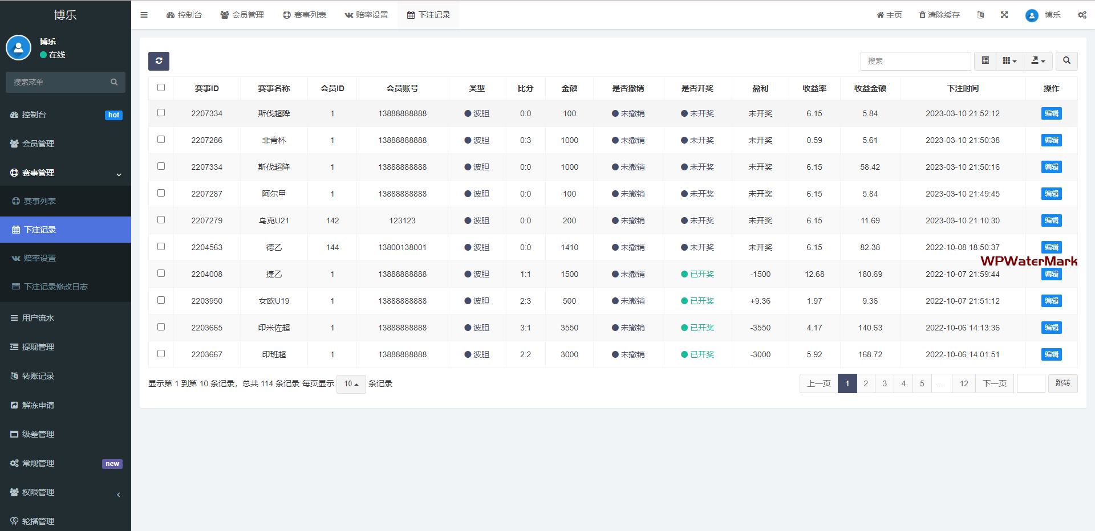Expand the 赛事管理 sidebar menu
Image resolution: width=1095 pixels, height=531 pixels.
tap(66, 173)
